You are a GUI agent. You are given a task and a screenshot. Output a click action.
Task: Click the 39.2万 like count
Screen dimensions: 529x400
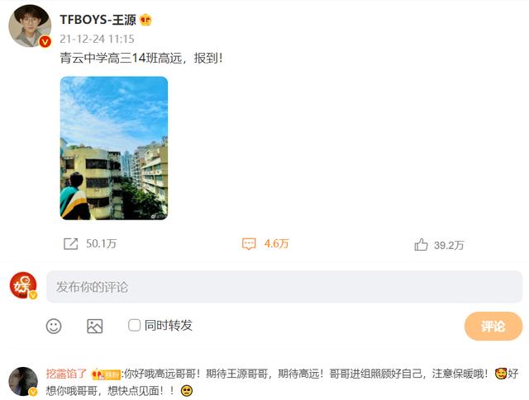pos(449,245)
